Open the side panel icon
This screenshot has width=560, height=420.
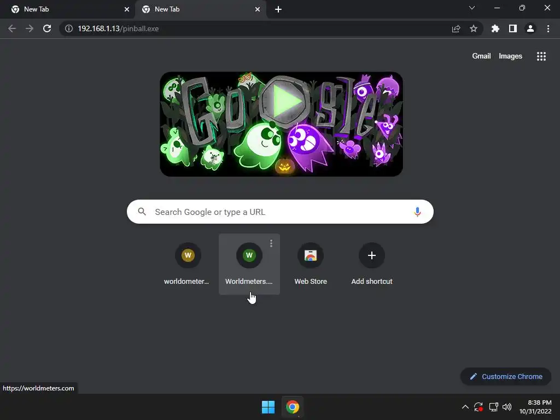pos(513,28)
